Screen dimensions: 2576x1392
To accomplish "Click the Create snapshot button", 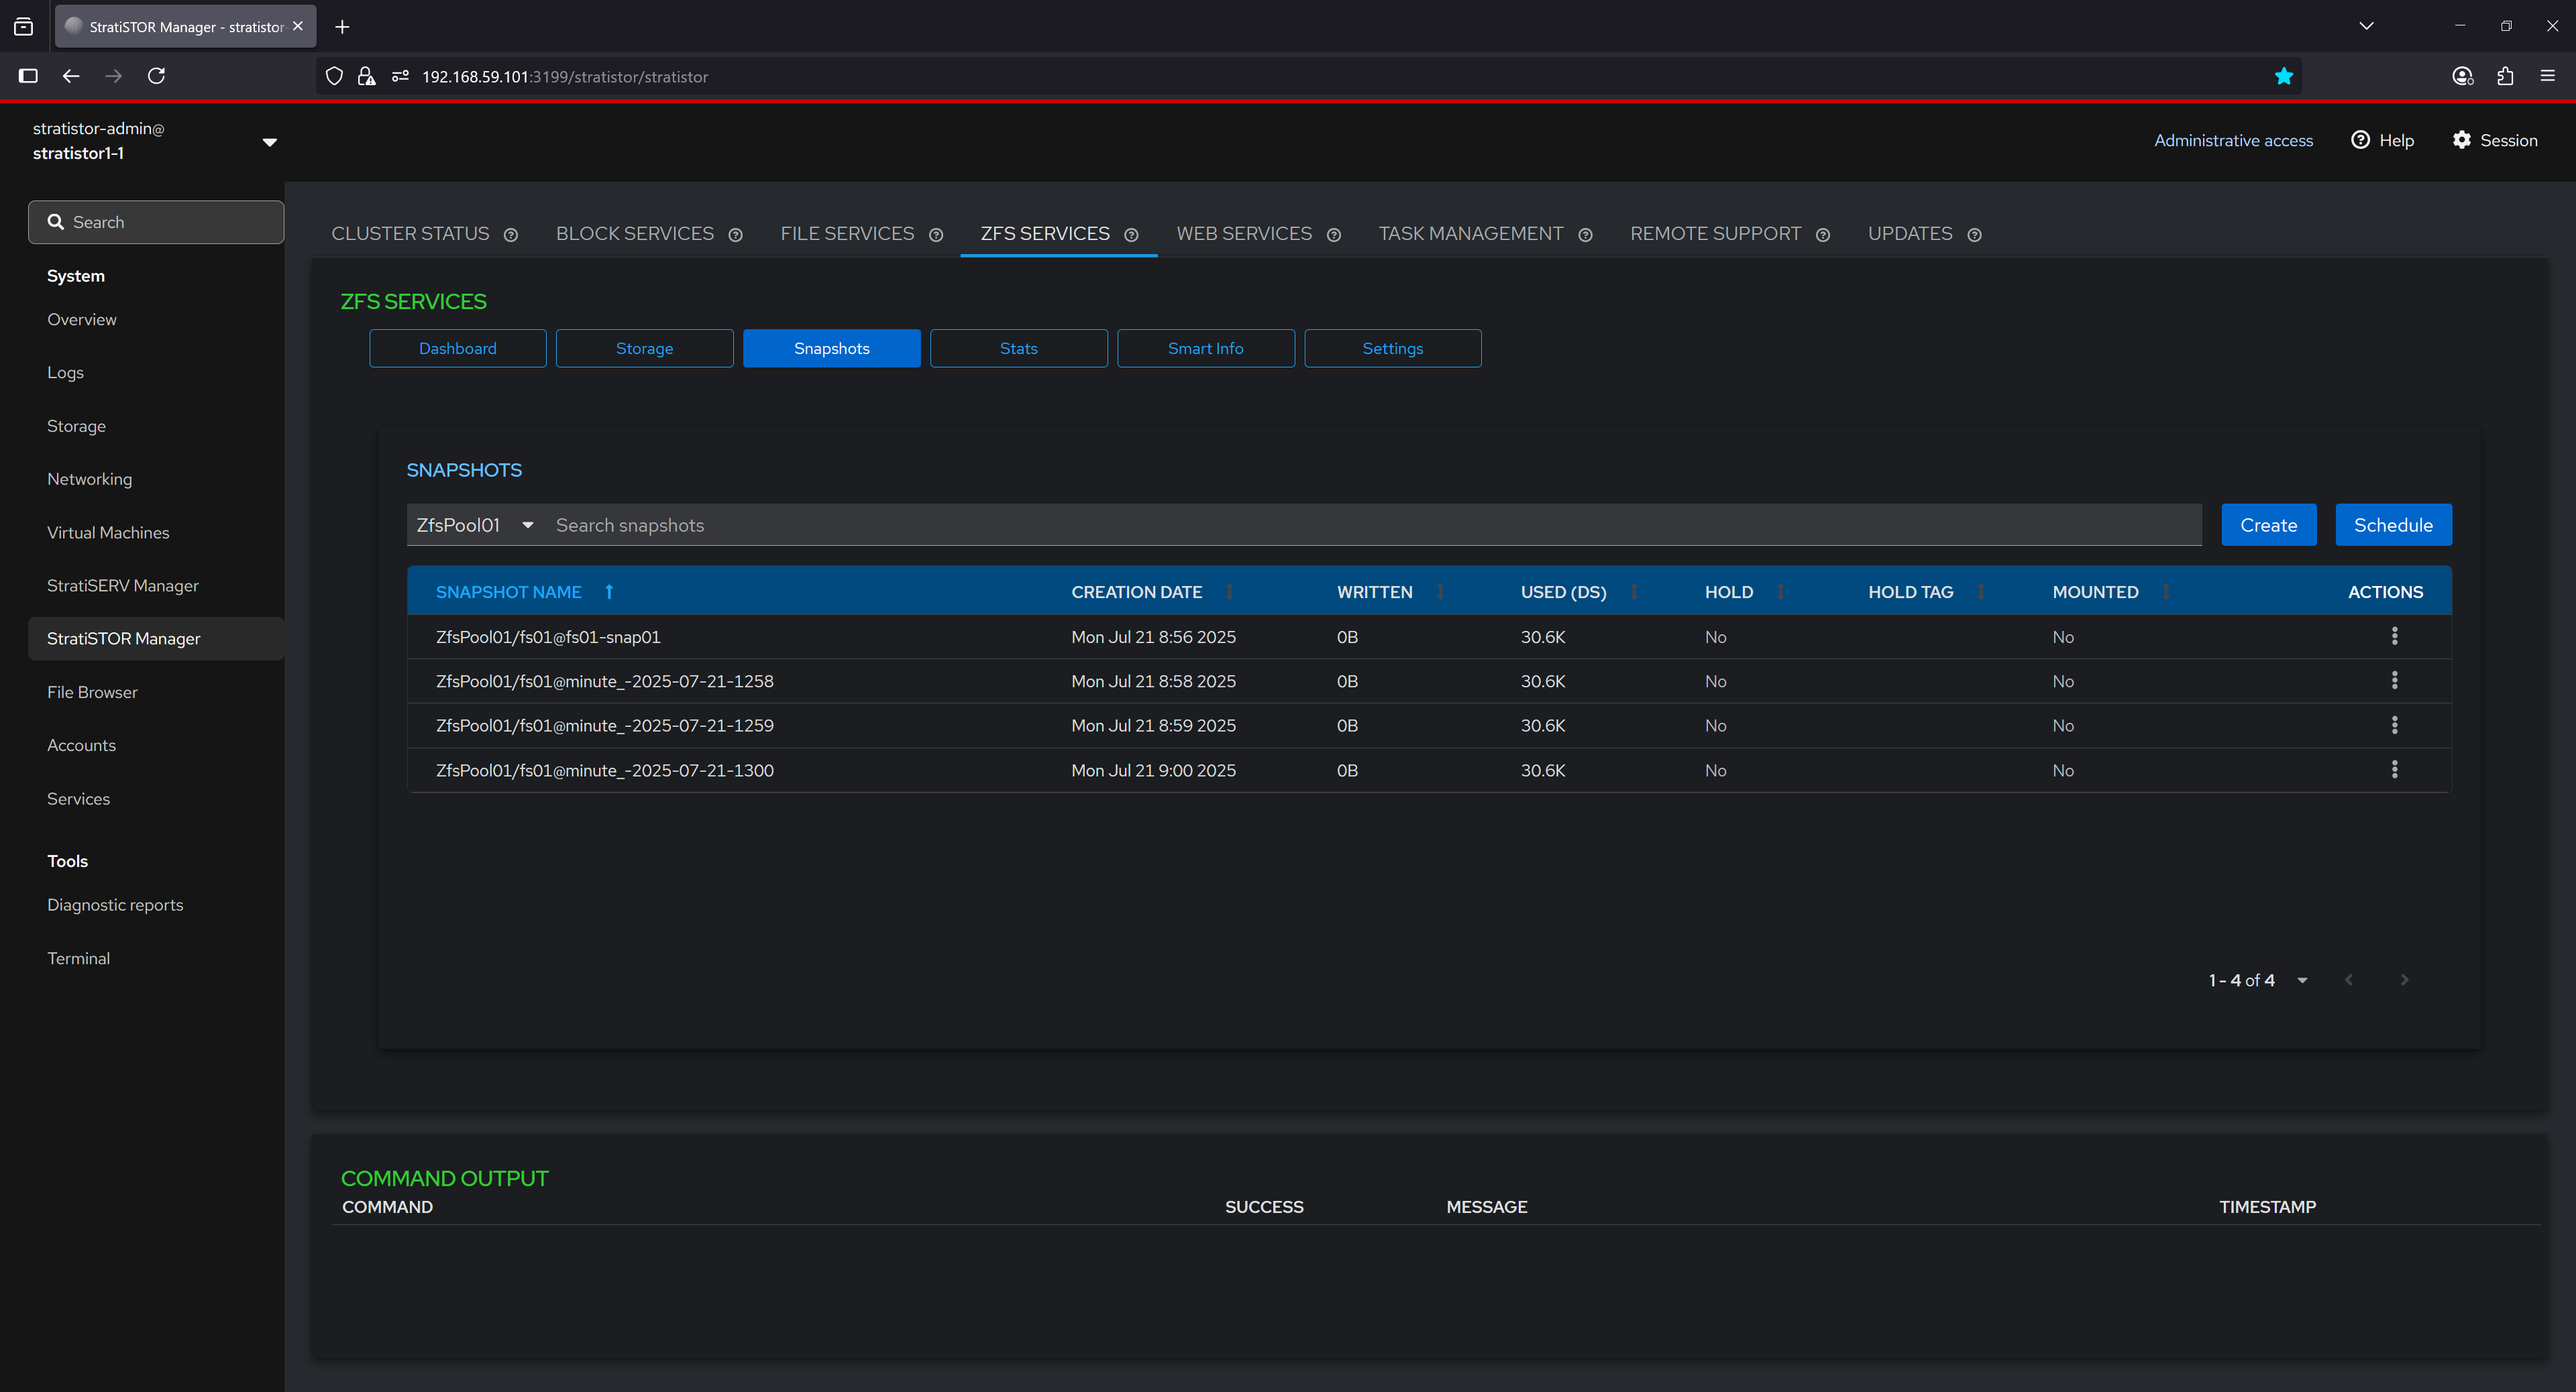I will click(x=2268, y=524).
